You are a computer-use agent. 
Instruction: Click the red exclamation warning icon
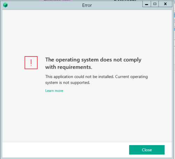click(31, 63)
